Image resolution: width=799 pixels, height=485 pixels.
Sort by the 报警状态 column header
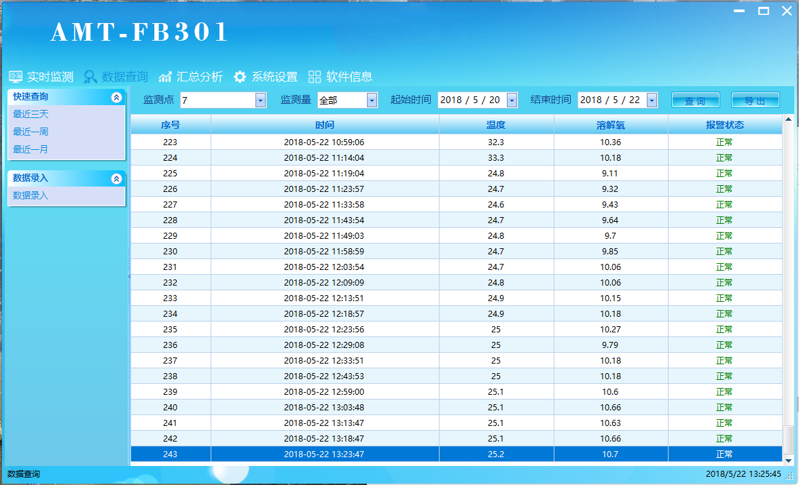[x=724, y=125]
